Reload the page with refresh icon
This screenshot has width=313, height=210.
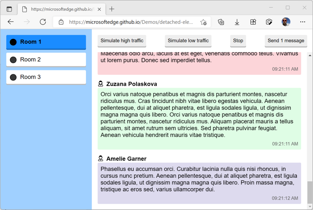[x=43, y=22]
